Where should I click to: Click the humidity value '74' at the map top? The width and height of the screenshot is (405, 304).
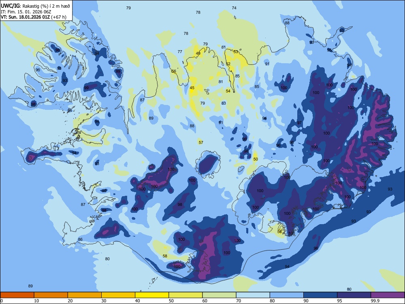(234, 8)
